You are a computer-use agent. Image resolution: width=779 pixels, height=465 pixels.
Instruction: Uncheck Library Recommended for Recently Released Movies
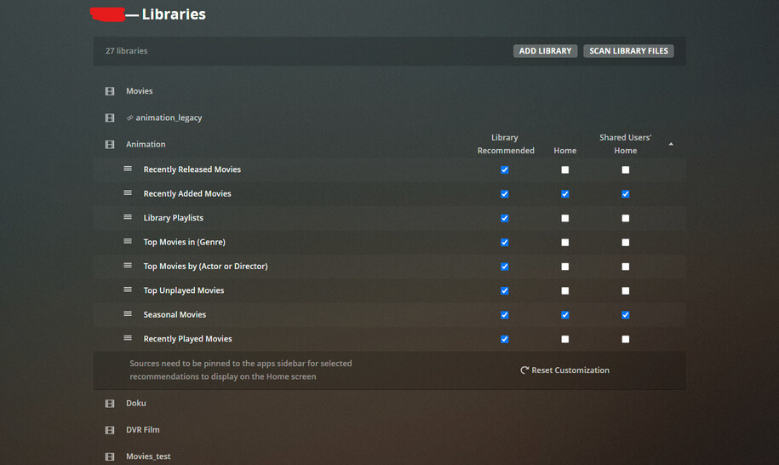(x=505, y=170)
